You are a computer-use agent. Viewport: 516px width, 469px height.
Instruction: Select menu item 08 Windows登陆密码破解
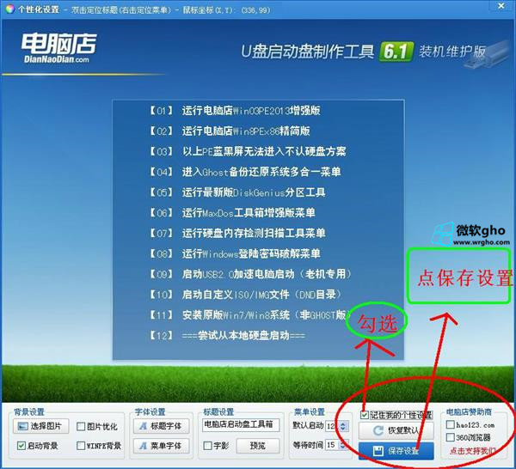(234, 253)
